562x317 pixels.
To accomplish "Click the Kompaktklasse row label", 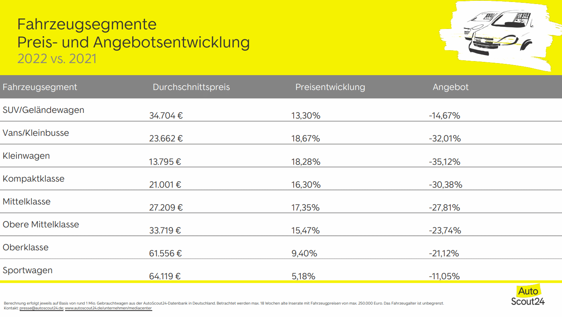I will tap(33, 179).
